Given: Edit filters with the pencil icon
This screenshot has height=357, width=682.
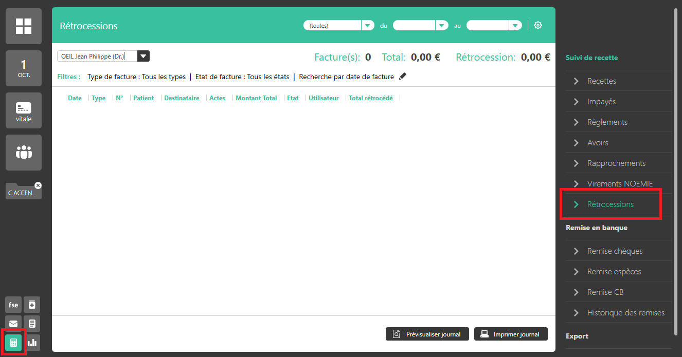Looking at the screenshot, I should (x=403, y=77).
